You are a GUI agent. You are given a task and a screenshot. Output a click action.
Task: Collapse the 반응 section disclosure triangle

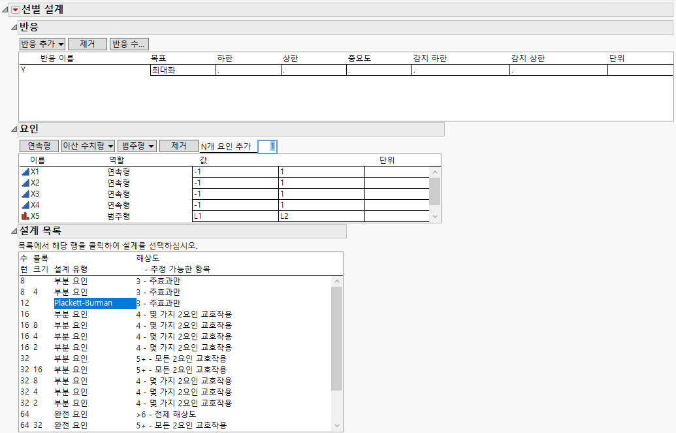coord(14,27)
